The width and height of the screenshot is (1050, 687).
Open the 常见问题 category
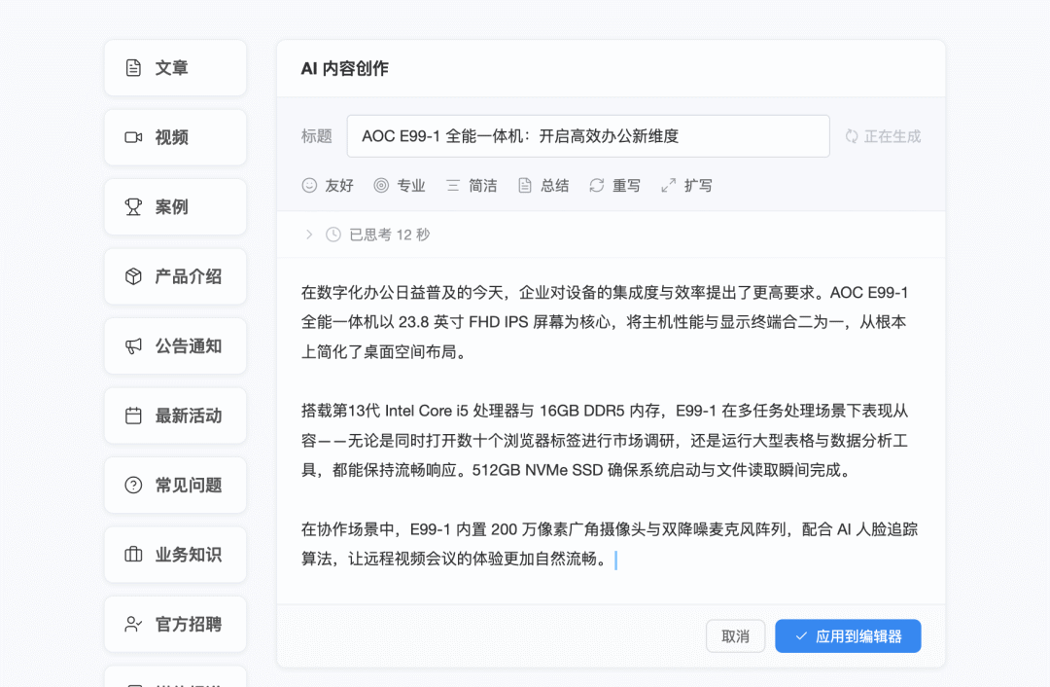175,486
